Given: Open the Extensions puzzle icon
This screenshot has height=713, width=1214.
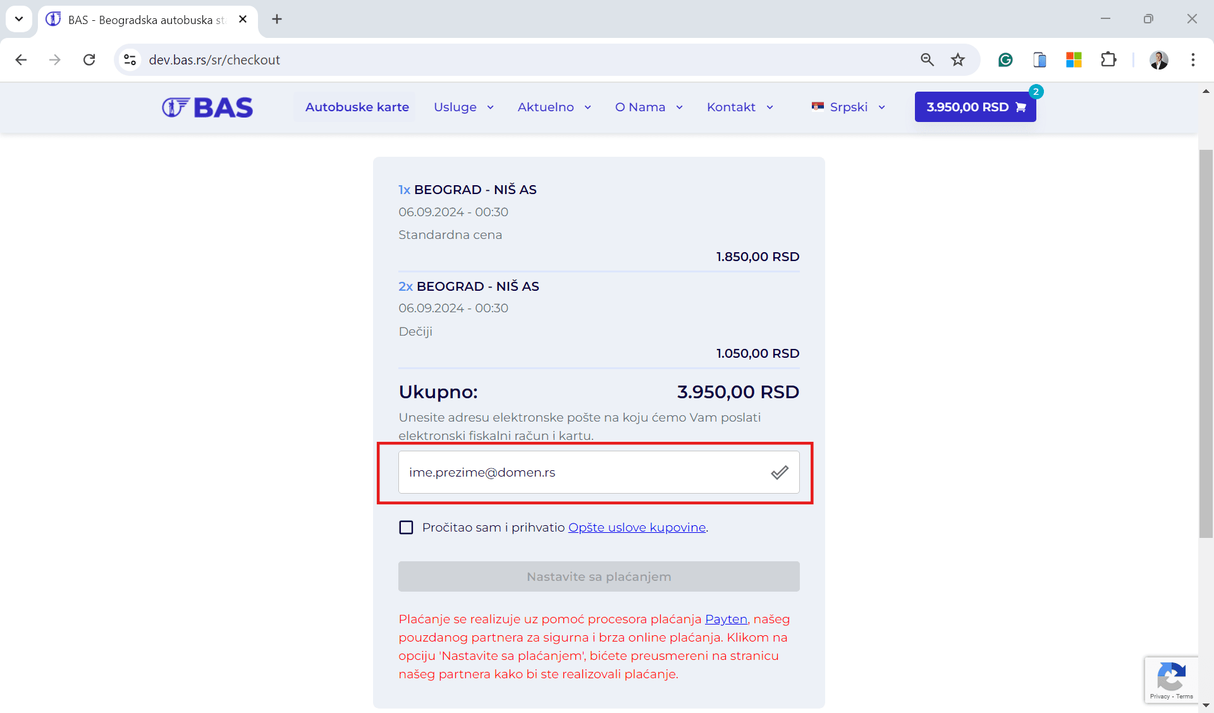Looking at the screenshot, I should [1108, 59].
